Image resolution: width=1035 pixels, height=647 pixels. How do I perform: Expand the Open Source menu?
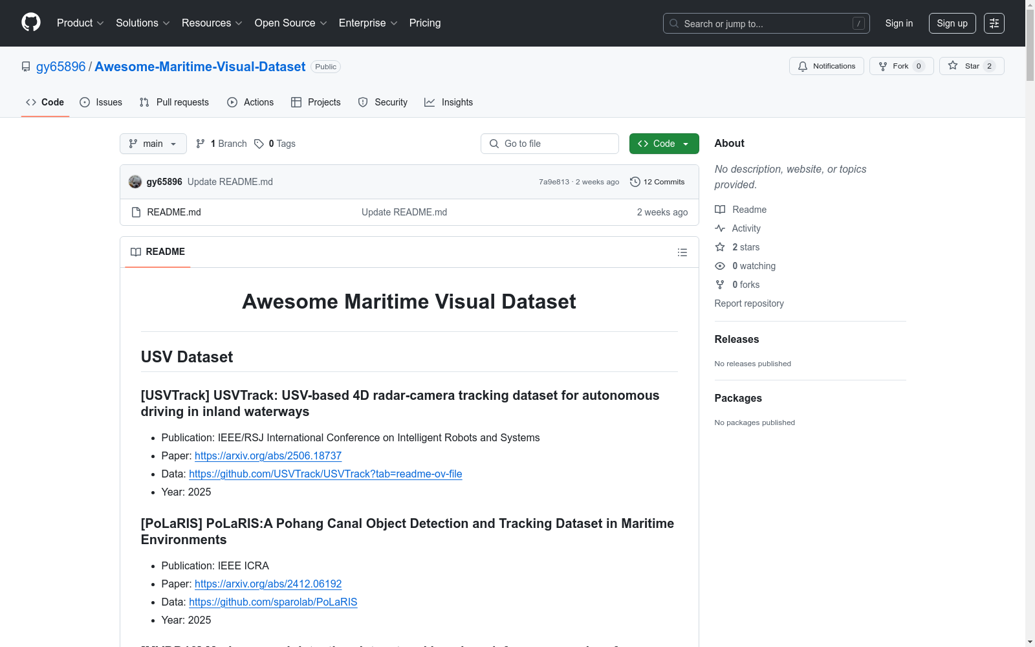(291, 23)
